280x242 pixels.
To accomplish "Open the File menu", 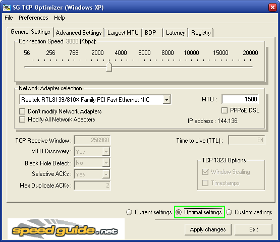I will tap(9, 18).
